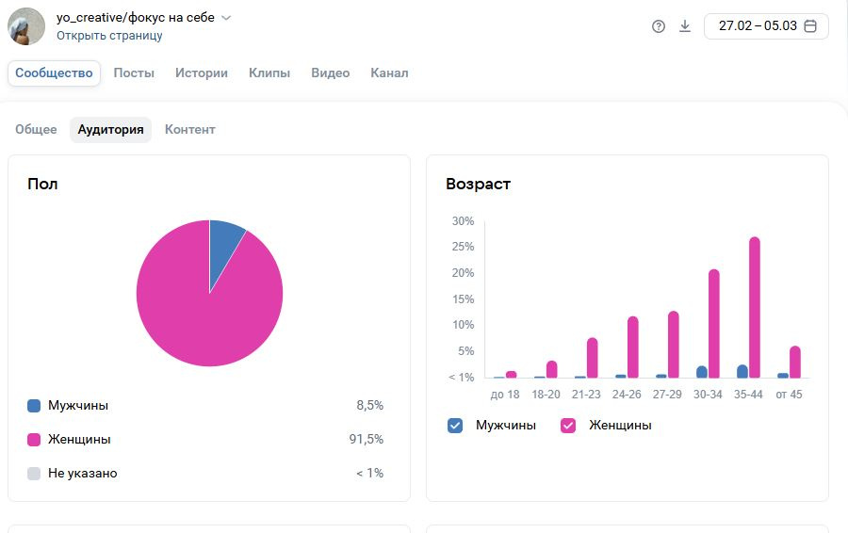Expand the yo_creative community name dropdown
The width and height of the screenshot is (848, 533).
[x=226, y=18]
